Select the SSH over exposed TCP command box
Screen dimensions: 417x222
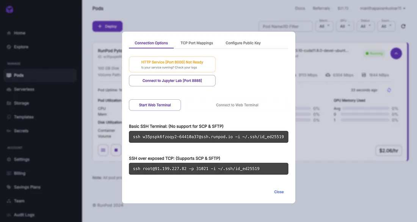point(208,169)
